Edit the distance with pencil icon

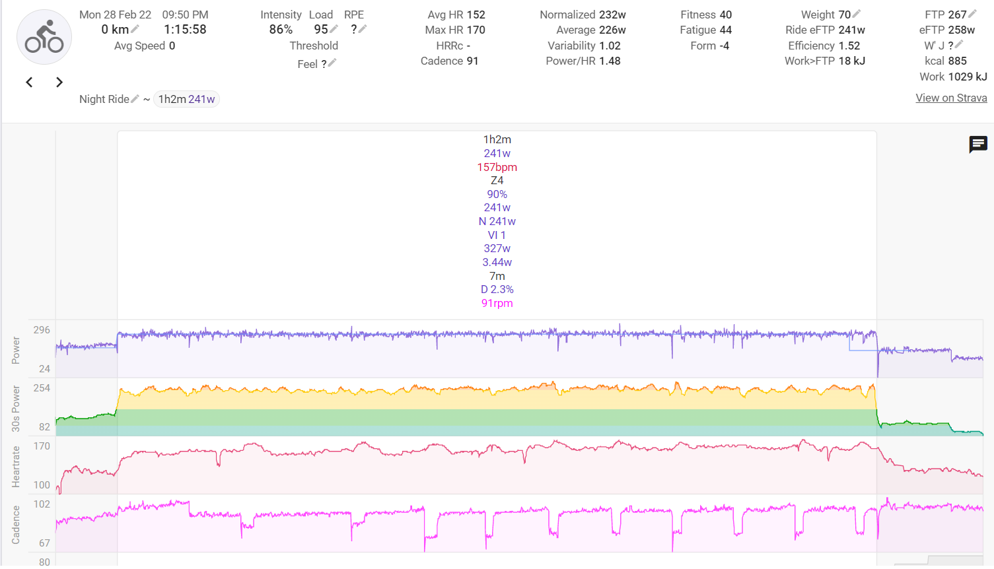135,29
